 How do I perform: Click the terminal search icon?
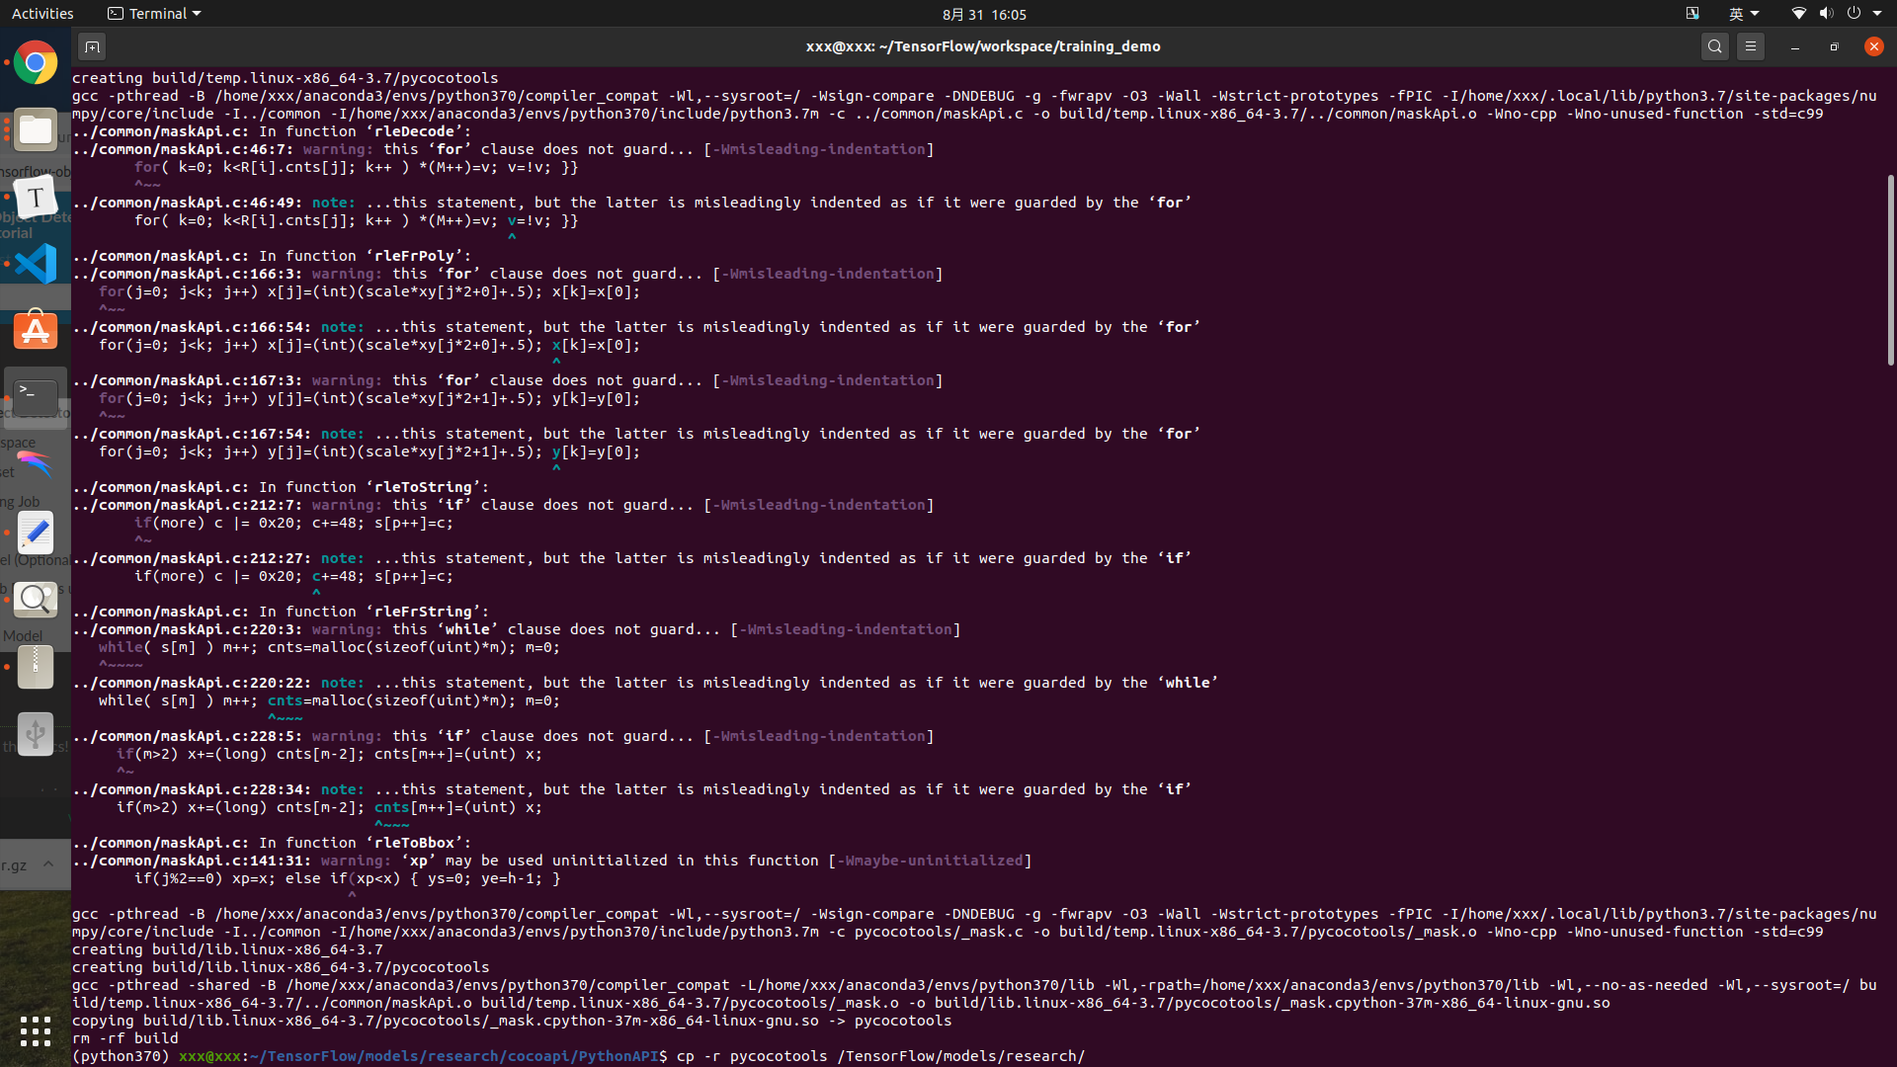[x=1715, y=46]
